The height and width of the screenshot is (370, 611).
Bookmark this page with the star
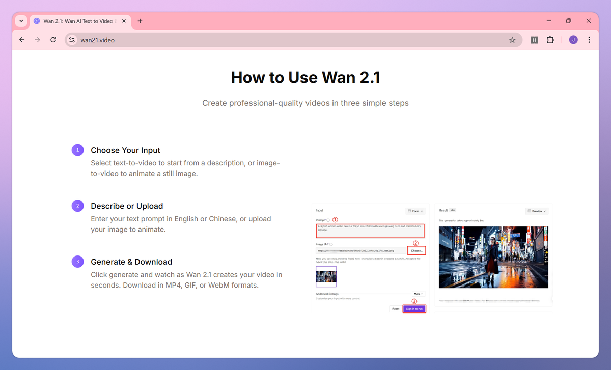pyautogui.click(x=512, y=40)
